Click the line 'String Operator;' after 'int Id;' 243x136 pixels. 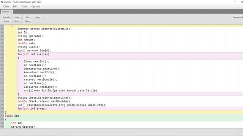tap(30, 36)
